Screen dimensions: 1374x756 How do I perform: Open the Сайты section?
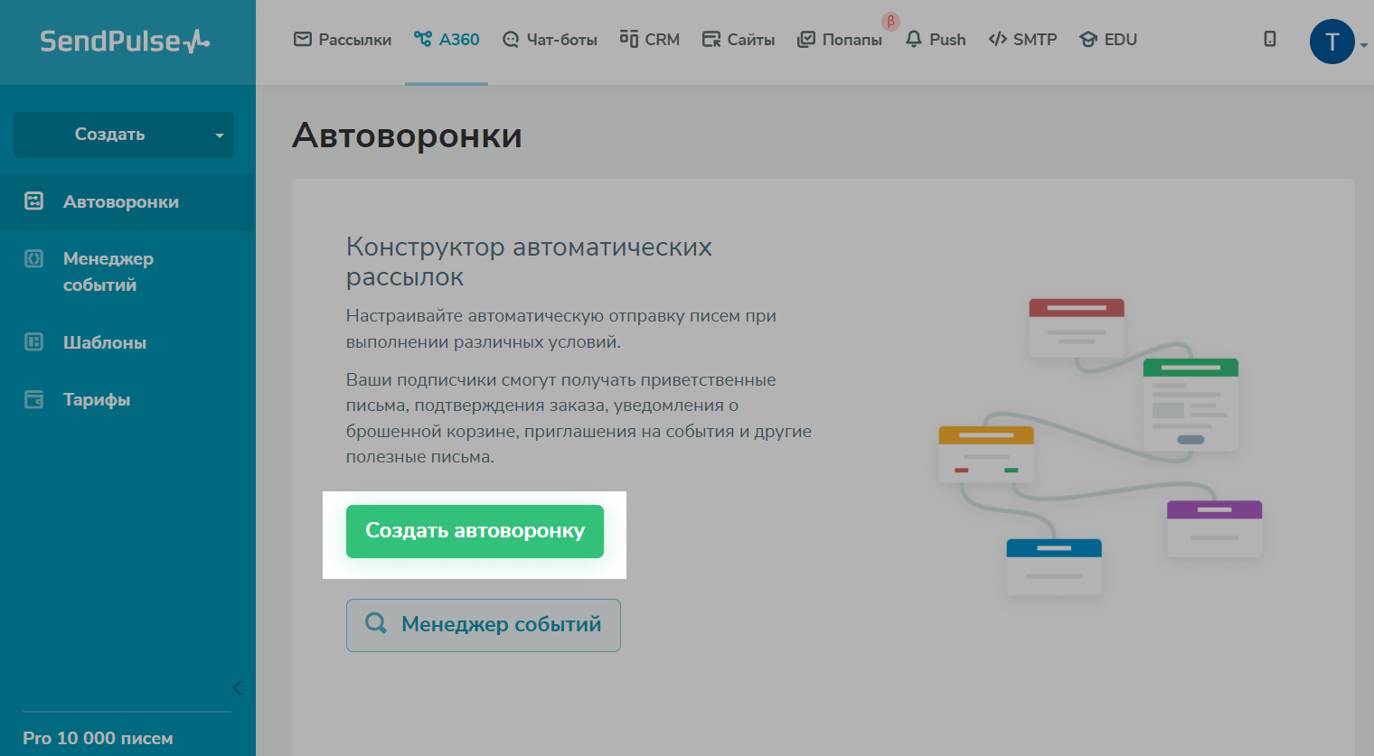click(739, 40)
